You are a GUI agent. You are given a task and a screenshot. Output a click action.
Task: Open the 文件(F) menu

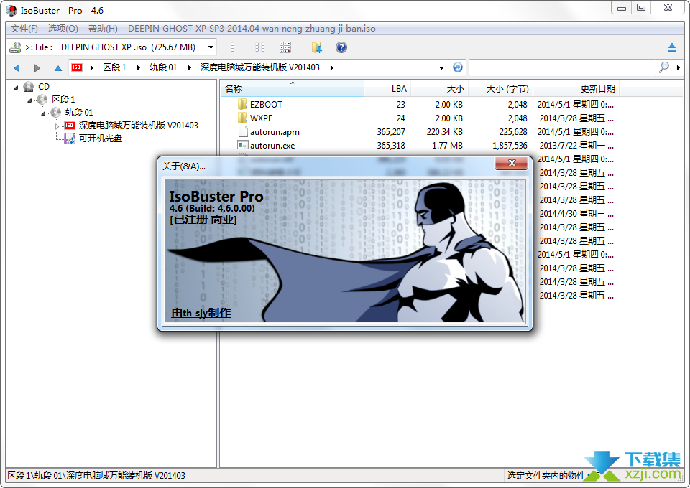click(24, 29)
